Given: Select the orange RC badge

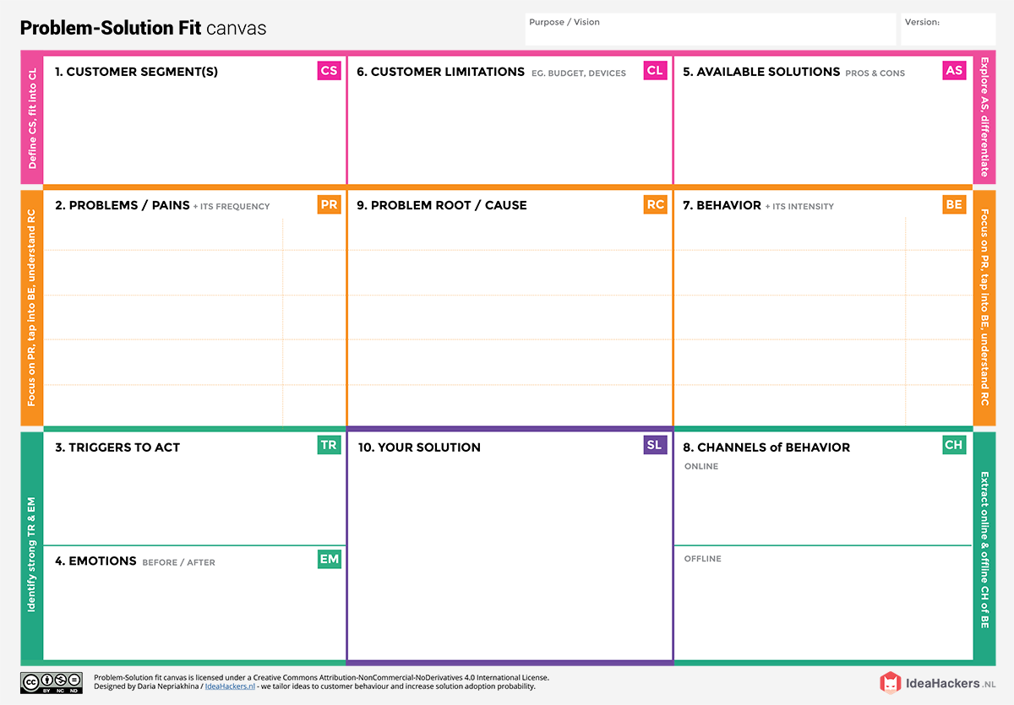Looking at the screenshot, I should pyautogui.click(x=655, y=204).
